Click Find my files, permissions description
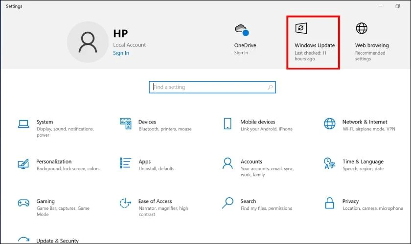The width and height of the screenshot is (411, 244). coord(266,208)
